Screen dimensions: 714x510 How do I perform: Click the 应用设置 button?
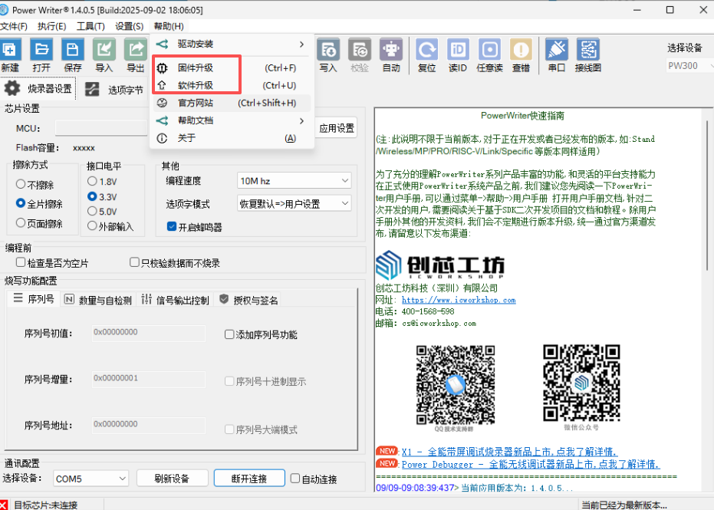(337, 128)
